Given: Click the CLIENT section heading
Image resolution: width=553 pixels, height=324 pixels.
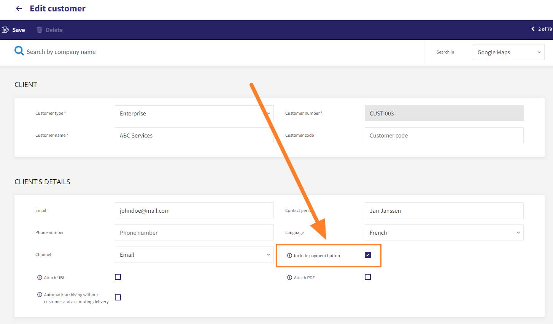Looking at the screenshot, I should [26, 84].
